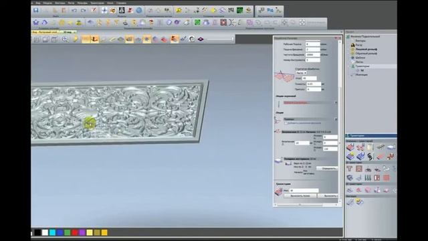Pick the purple color swatch
This screenshot has width=428, height=241.
point(82,232)
